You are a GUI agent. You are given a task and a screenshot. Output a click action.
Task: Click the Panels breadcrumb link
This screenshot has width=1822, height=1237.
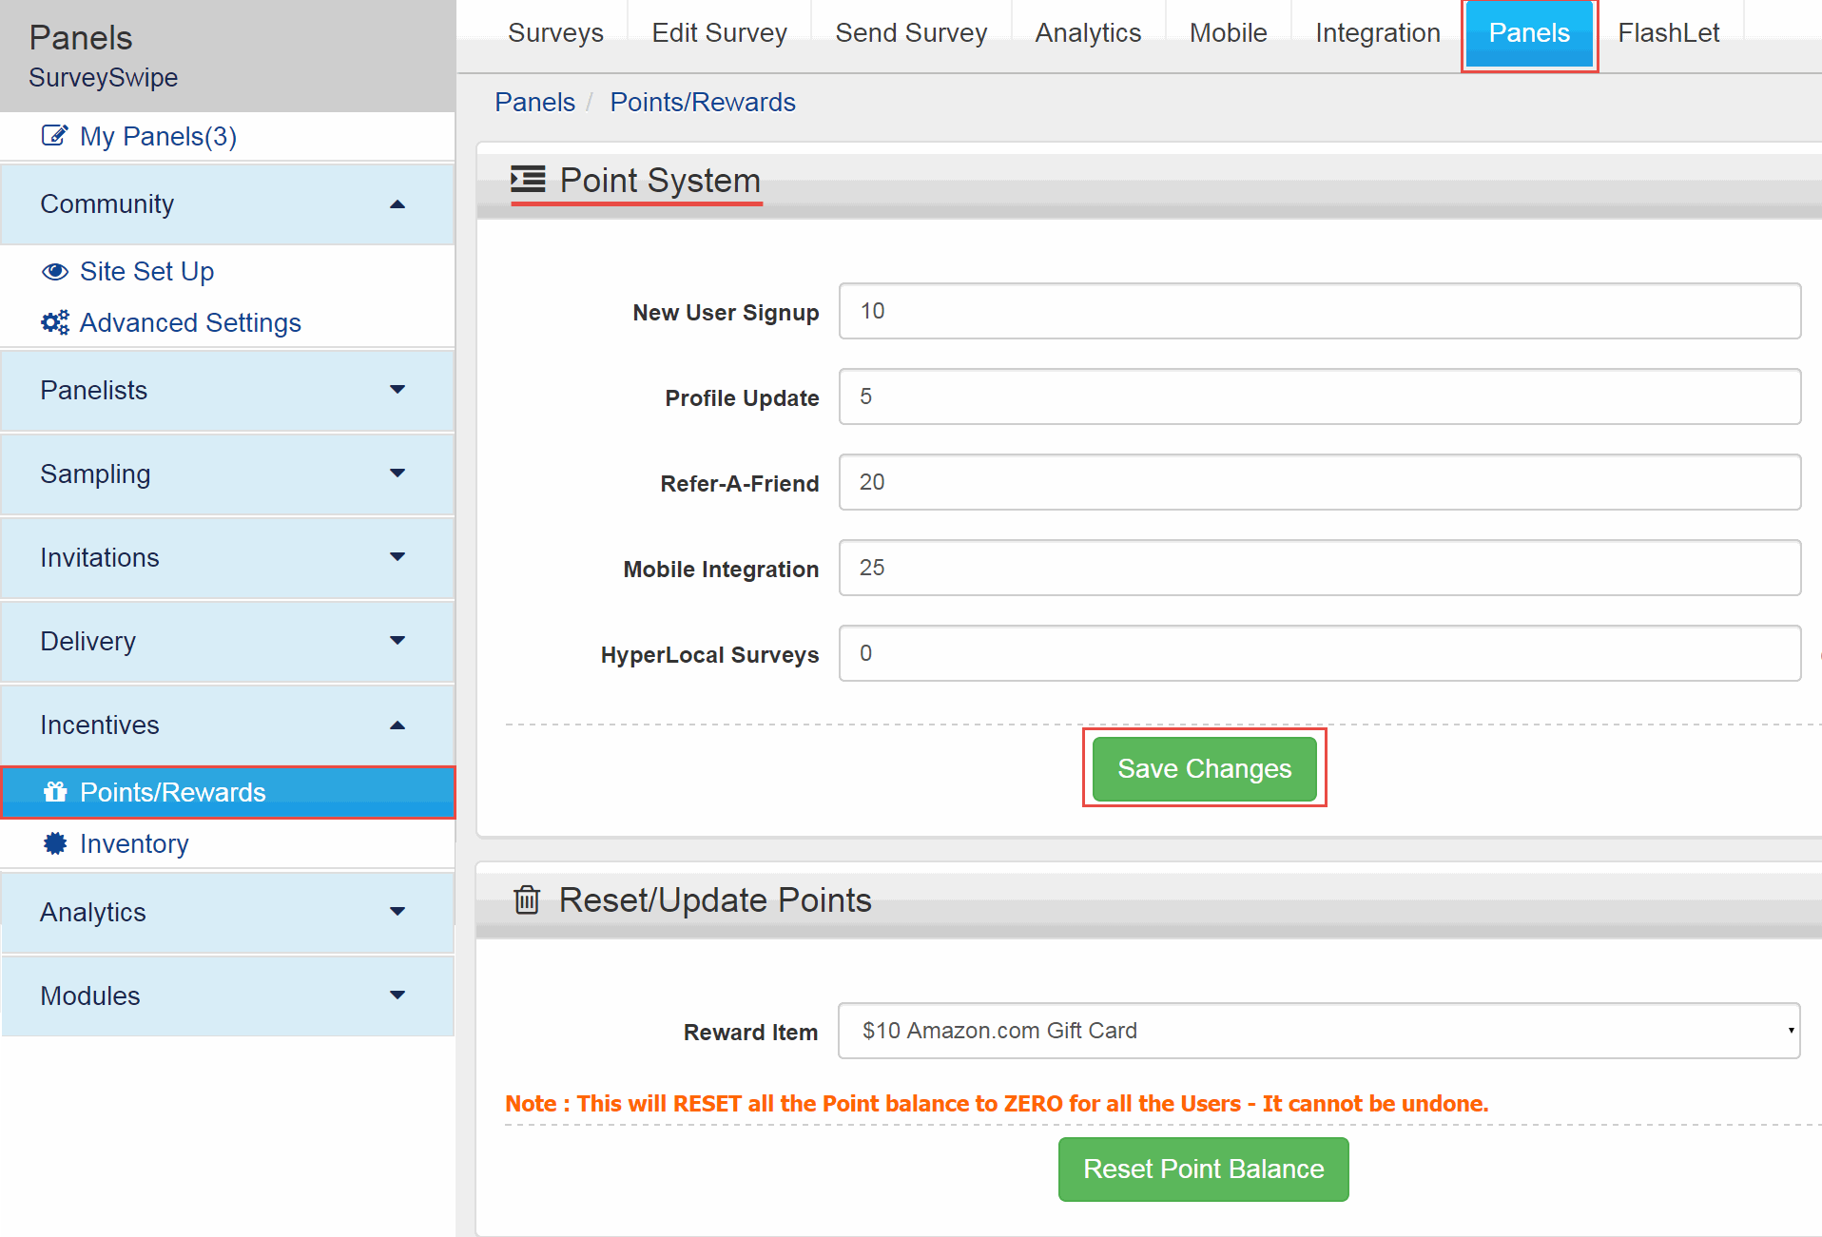pyautogui.click(x=534, y=103)
